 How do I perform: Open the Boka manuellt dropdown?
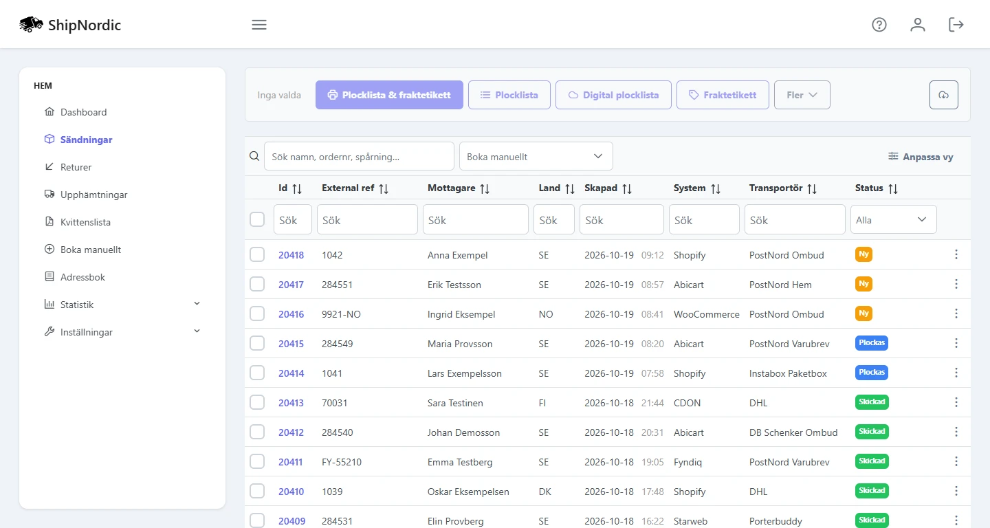pos(536,156)
